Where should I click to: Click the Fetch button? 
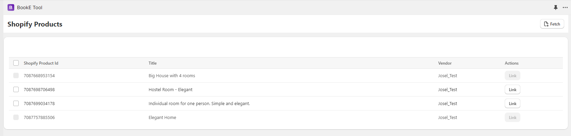(x=552, y=24)
